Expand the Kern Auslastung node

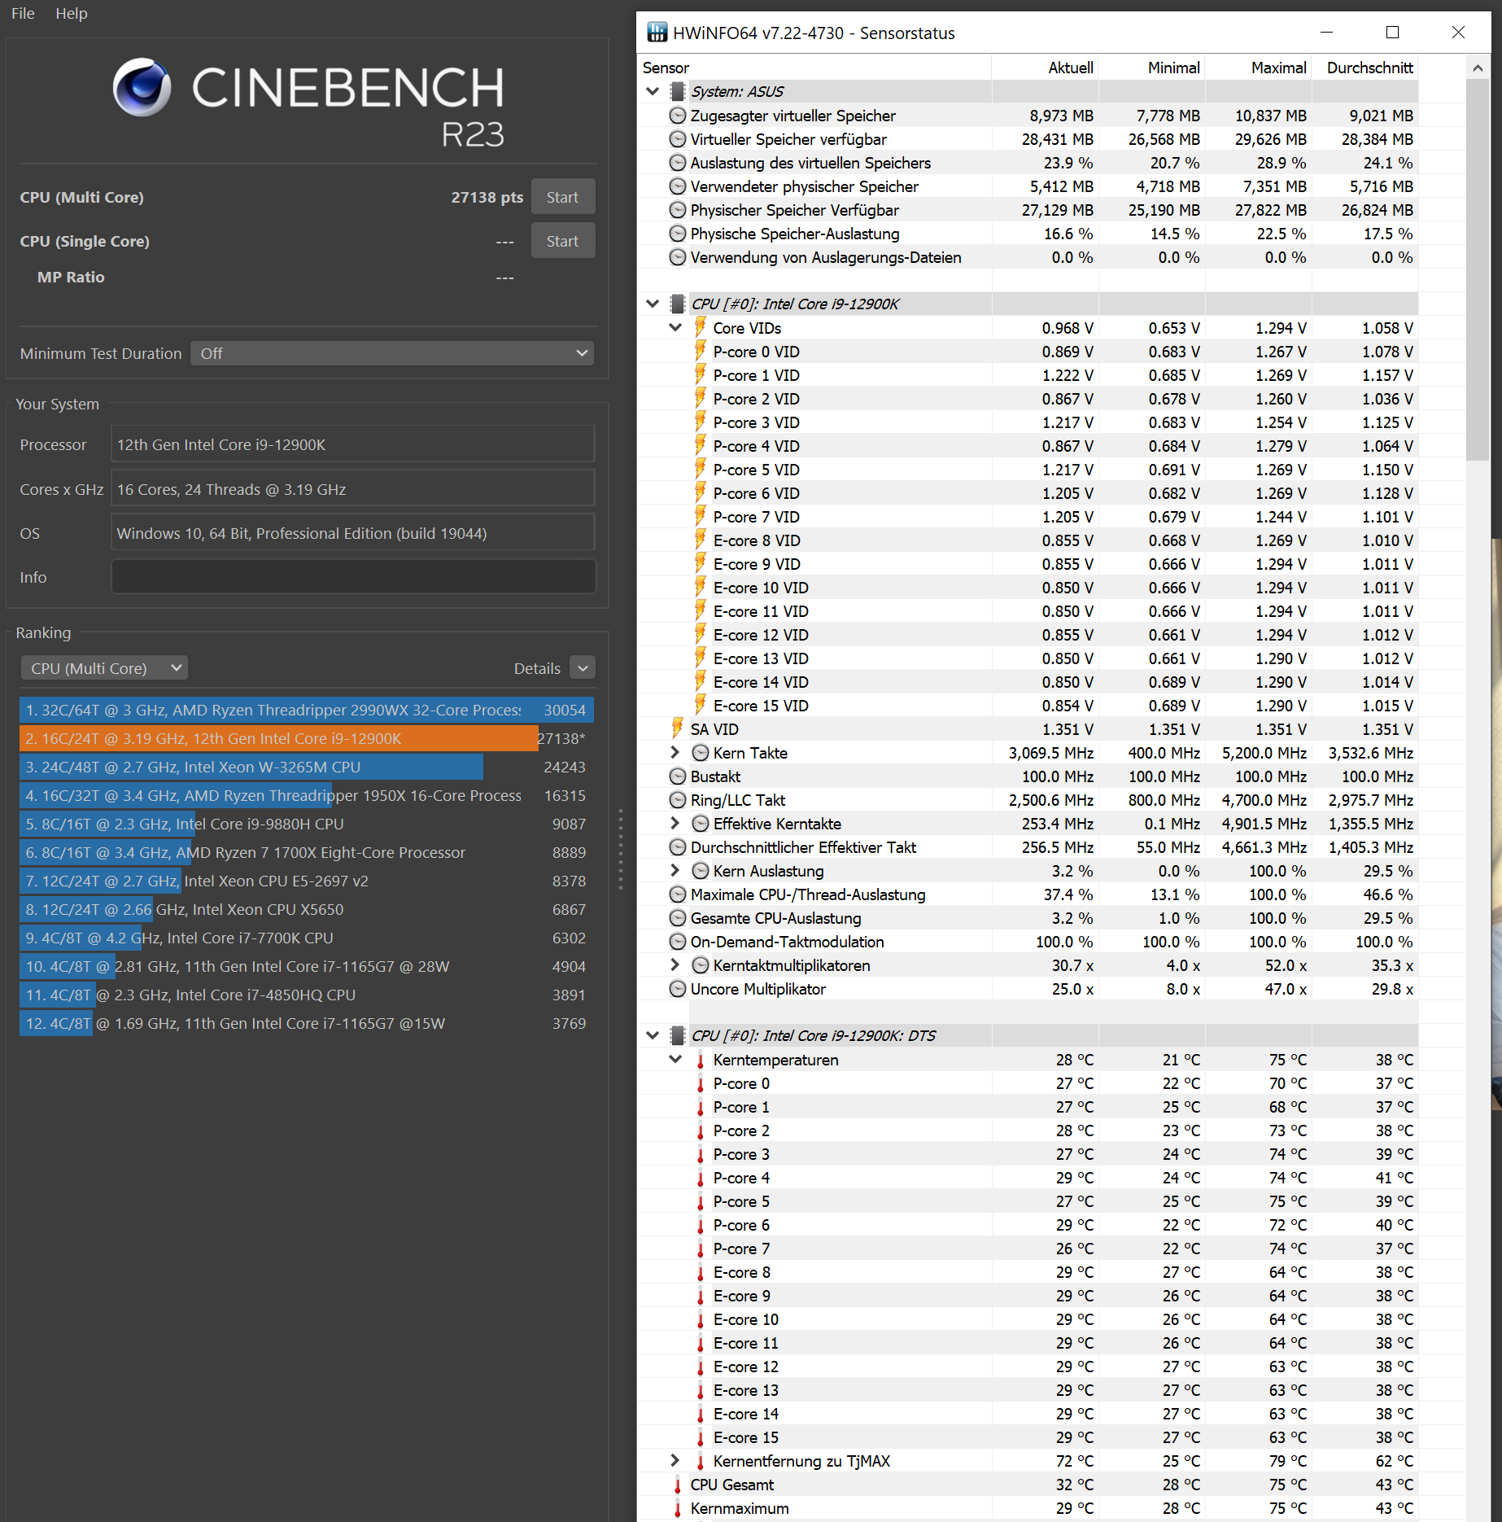675,871
